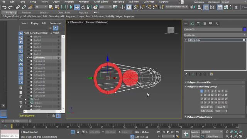Expand the Editable Poly modifier stack entry
Viewport: 247px width, 139px height.
[x=186, y=40]
